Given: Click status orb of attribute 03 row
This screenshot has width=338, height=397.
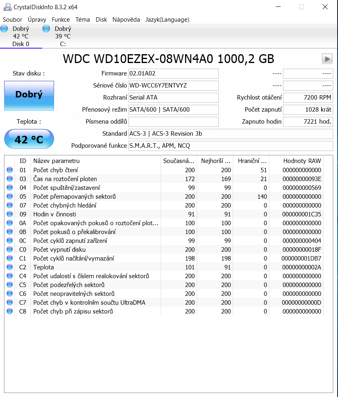Looking at the screenshot, I should pos(10,179).
